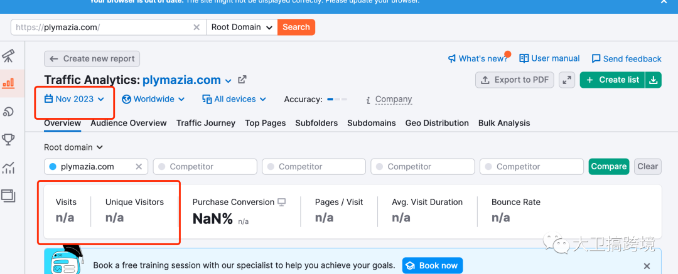Click the Book now button
Image resolution: width=678 pixels, height=274 pixels.
pyautogui.click(x=433, y=265)
